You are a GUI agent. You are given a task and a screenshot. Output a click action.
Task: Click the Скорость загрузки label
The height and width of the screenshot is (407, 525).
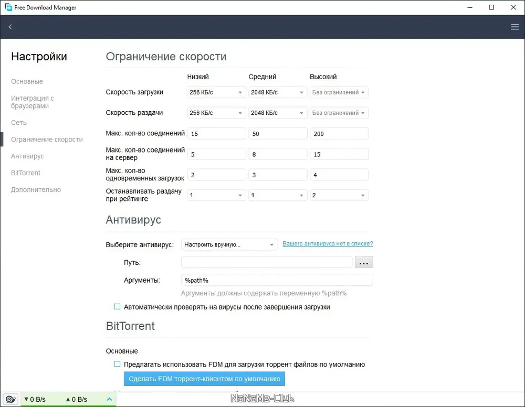(134, 92)
